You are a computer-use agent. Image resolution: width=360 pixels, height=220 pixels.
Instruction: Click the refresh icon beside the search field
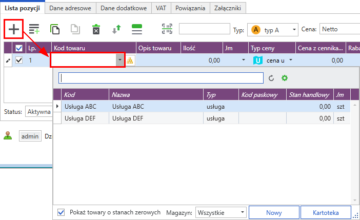pyautogui.click(x=271, y=78)
